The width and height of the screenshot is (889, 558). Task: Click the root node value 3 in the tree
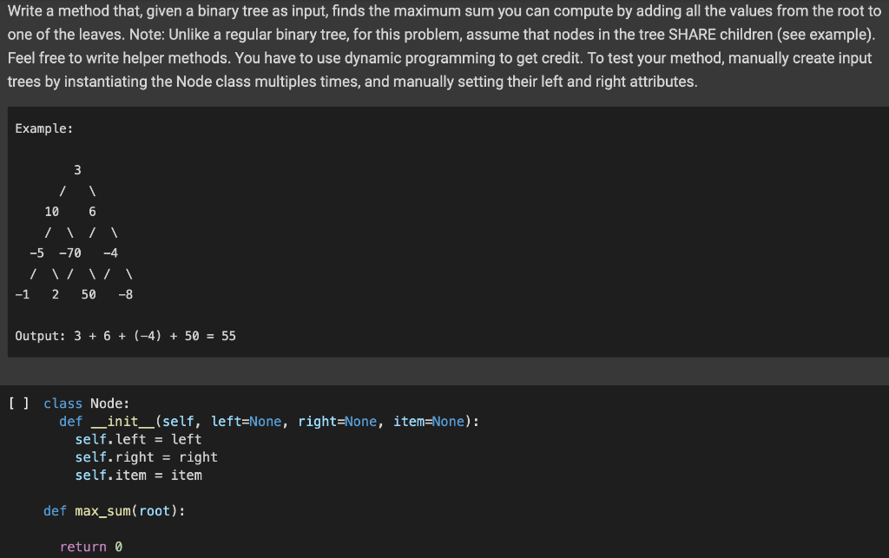77,169
